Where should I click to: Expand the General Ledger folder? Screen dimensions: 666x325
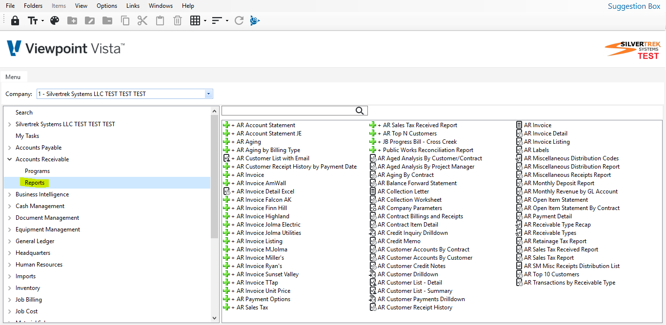pos(10,241)
